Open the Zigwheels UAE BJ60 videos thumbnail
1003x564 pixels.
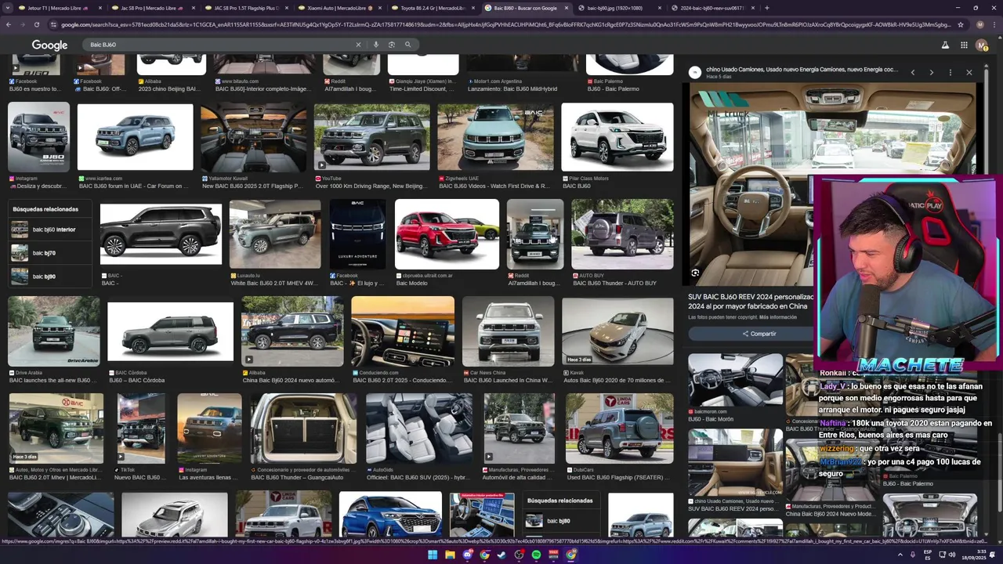pyautogui.click(x=495, y=137)
